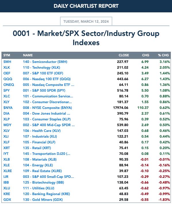The image size is (172, 204).
Task: Open 130 - Gold Miners (GDX)
Action: (x=43, y=200)
